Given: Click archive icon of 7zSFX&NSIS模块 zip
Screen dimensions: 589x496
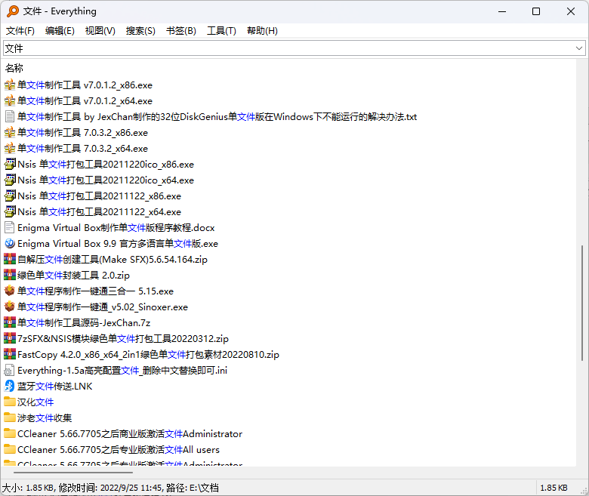Looking at the screenshot, I should click(x=9, y=338).
